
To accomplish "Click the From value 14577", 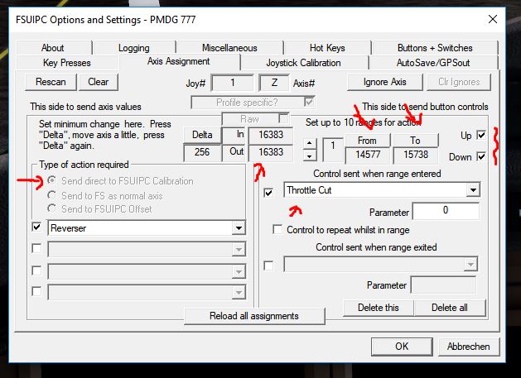I will pyautogui.click(x=368, y=155).
